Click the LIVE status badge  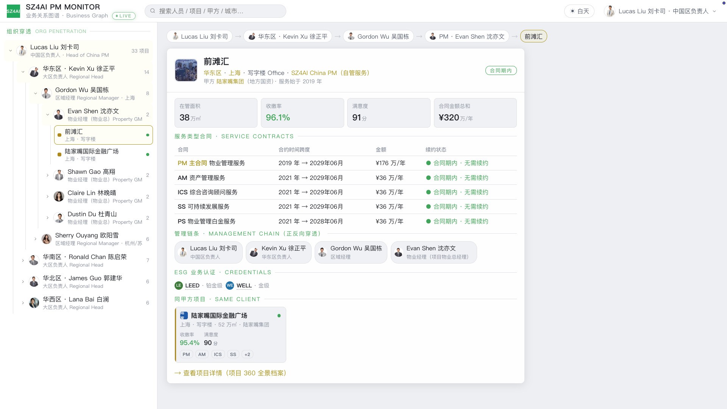coord(124,16)
